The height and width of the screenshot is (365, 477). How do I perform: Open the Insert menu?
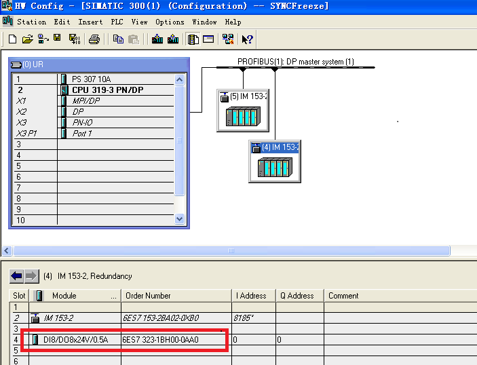point(90,22)
